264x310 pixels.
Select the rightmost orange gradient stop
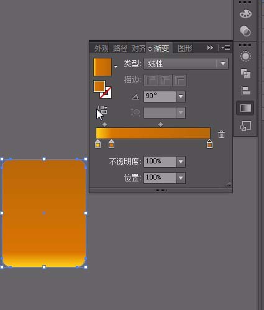point(209,144)
